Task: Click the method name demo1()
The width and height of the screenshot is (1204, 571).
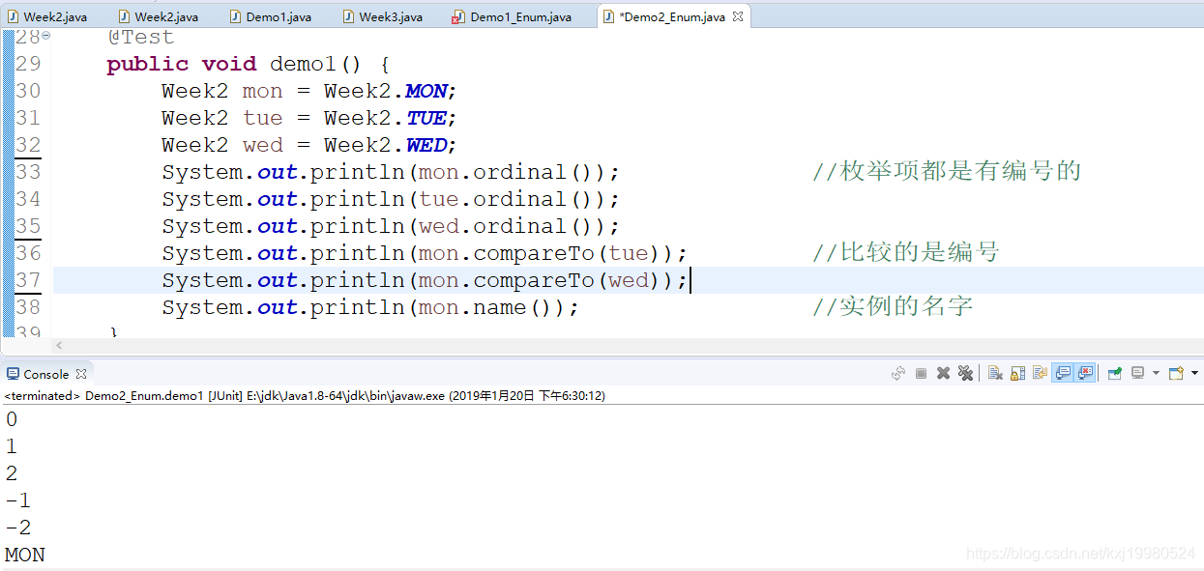Action: (315, 64)
